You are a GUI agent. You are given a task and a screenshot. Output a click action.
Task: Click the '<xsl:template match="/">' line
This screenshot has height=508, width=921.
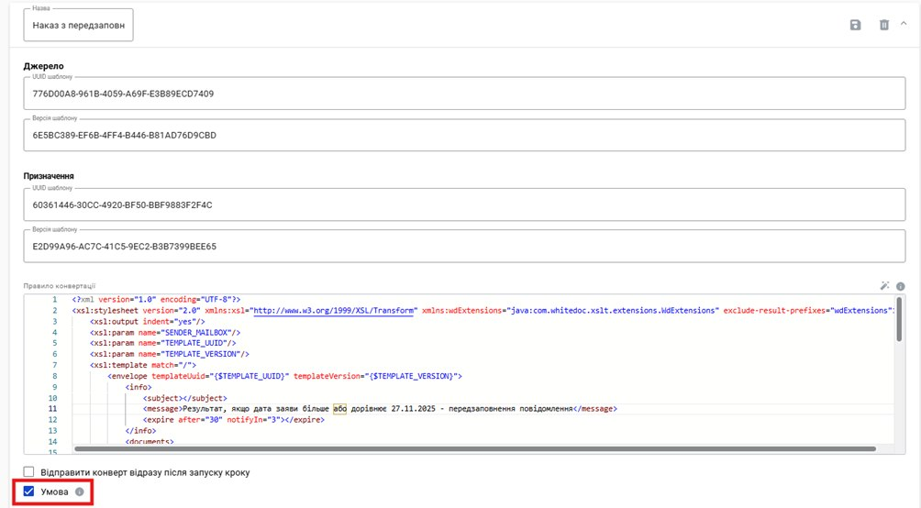(x=143, y=365)
